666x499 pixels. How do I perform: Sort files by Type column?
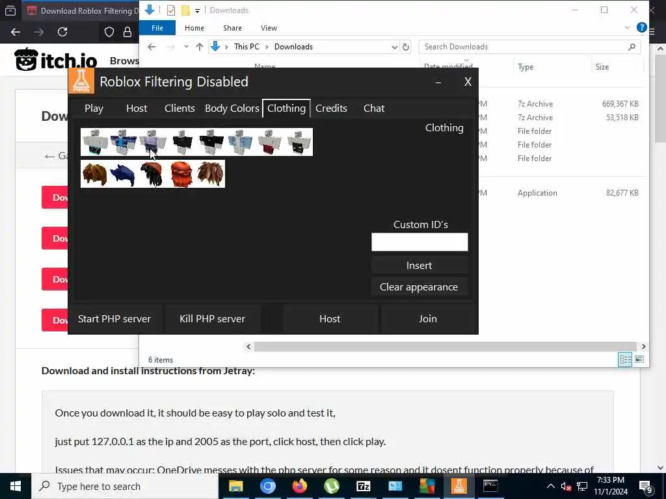point(526,67)
